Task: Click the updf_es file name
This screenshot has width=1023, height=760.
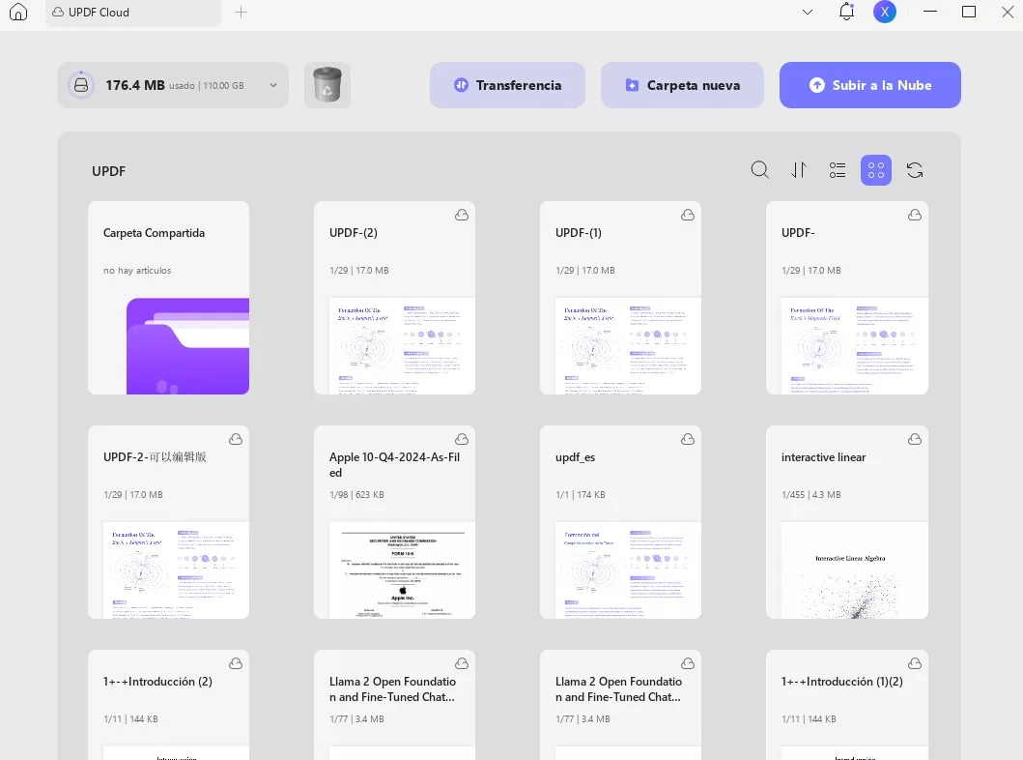Action: click(x=575, y=457)
